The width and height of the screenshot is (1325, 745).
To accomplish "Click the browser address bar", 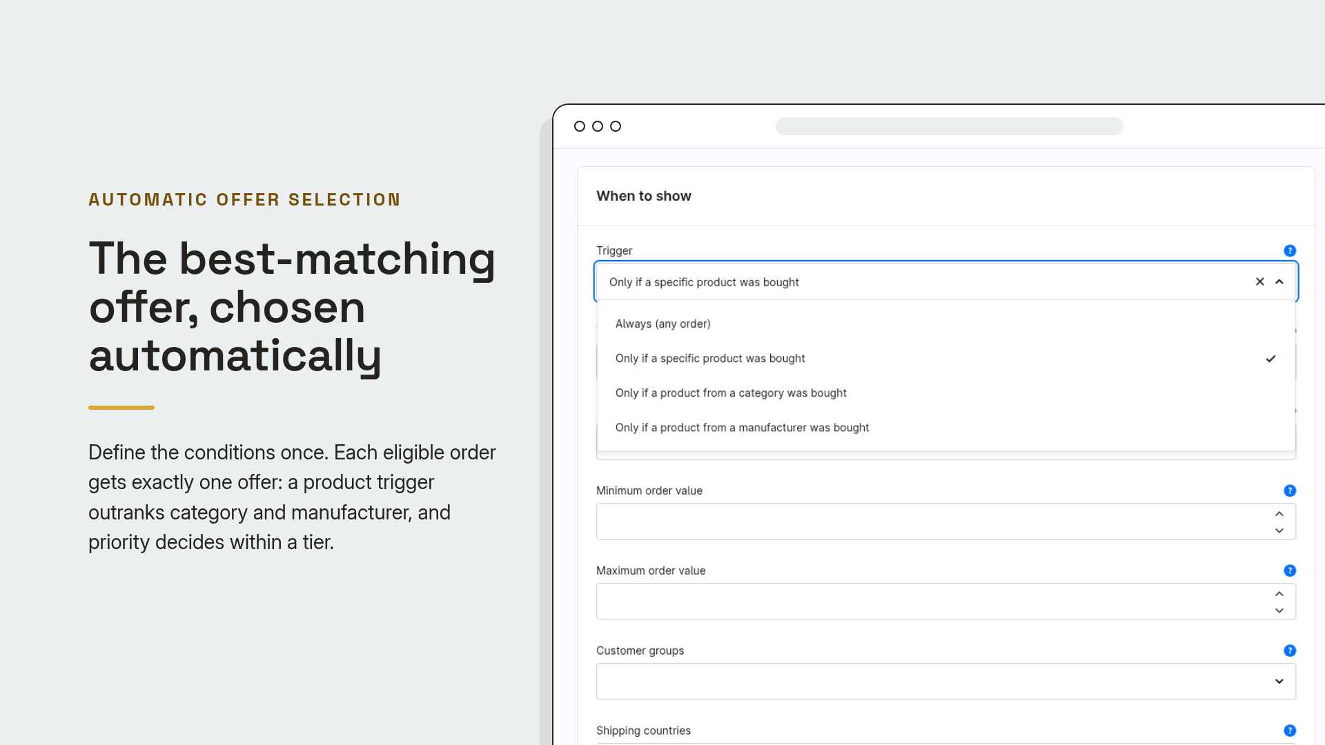I will pyautogui.click(x=949, y=126).
